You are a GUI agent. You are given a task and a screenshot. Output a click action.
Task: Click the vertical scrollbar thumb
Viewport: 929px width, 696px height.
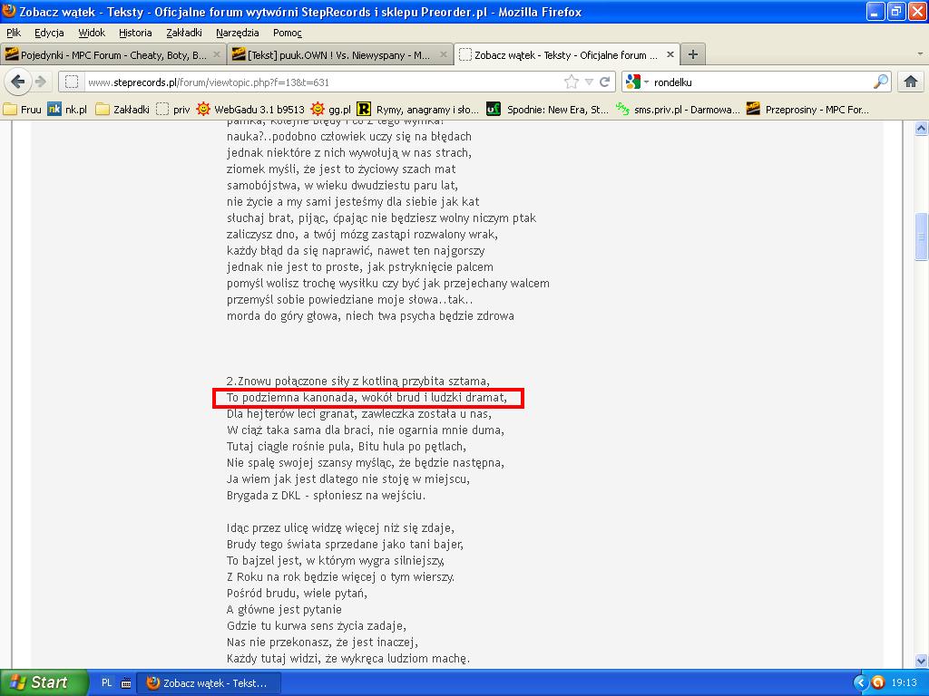coord(921,237)
